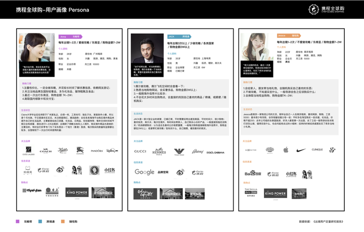Click the 品牌官网 label in JACK's card
This screenshot has height=232, width=364.
point(163,172)
